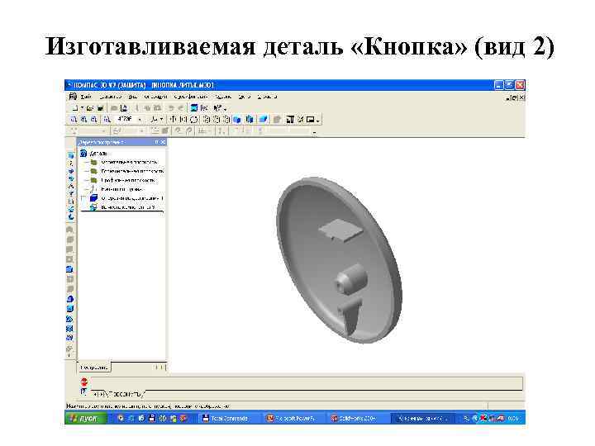Open the Справка menu
Image resolution: width=595 pixels, height=446 pixels.
[x=267, y=97]
